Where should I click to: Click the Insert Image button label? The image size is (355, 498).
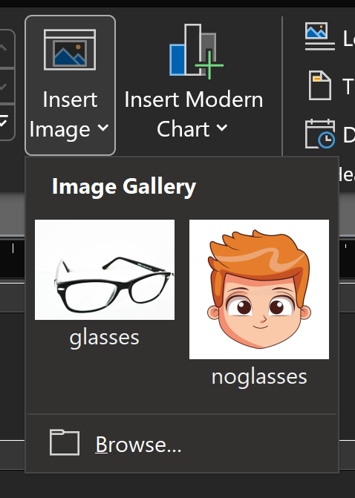point(70,114)
